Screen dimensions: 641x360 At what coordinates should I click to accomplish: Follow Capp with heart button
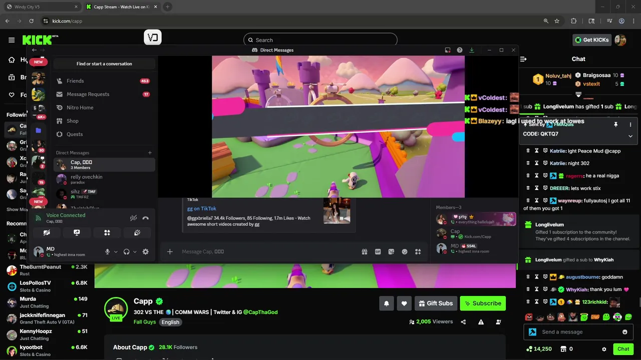click(x=404, y=303)
